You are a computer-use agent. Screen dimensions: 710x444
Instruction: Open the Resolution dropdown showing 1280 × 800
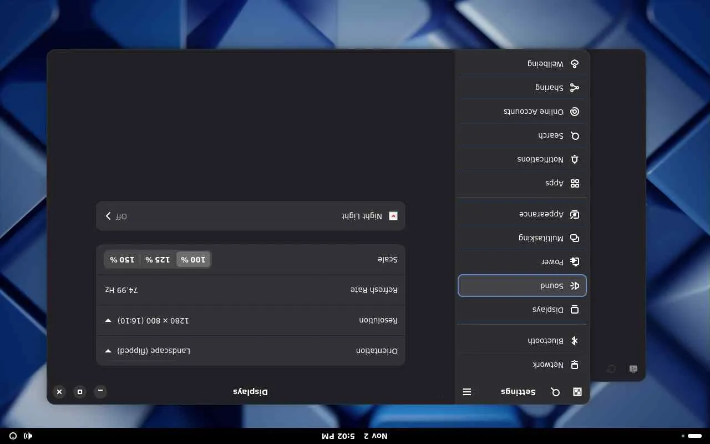tap(251, 320)
